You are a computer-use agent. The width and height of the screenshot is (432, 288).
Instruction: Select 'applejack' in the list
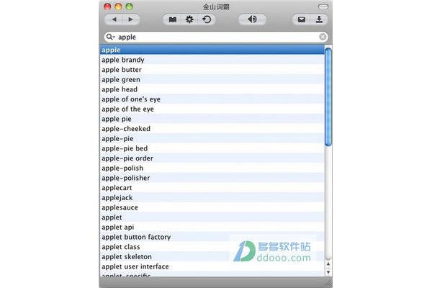[212, 198]
